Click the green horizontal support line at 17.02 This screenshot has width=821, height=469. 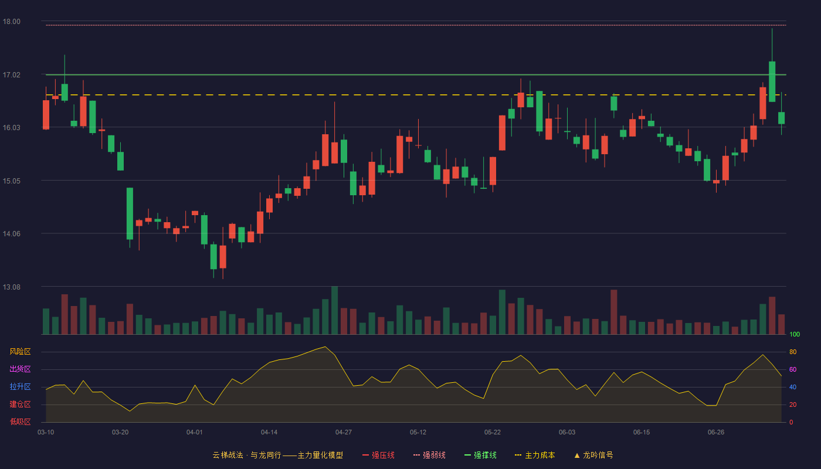(416, 75)
